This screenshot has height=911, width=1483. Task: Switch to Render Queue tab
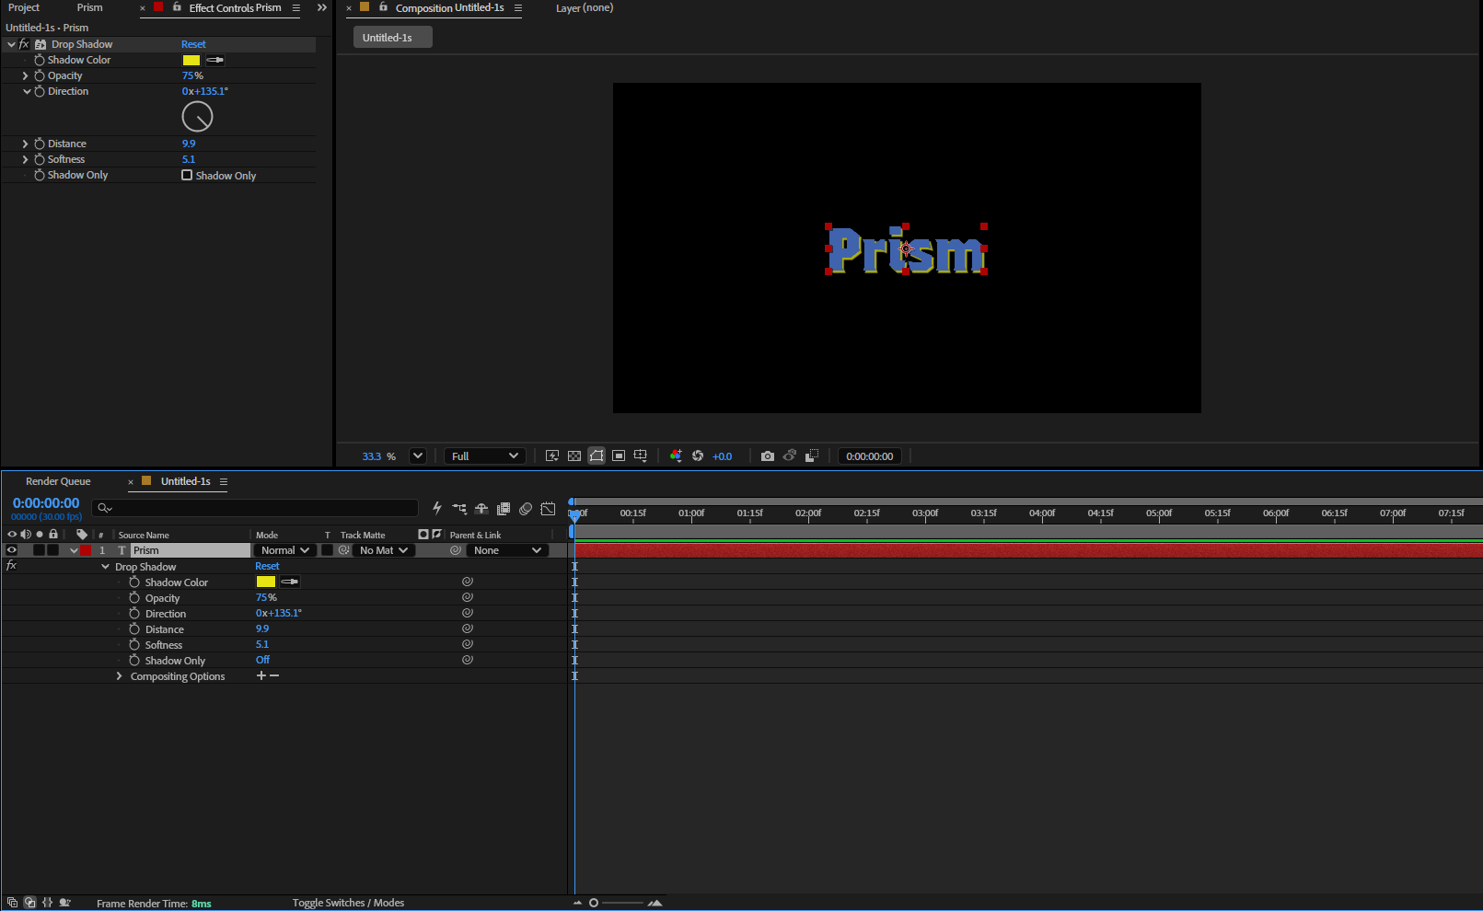(58, 481)
